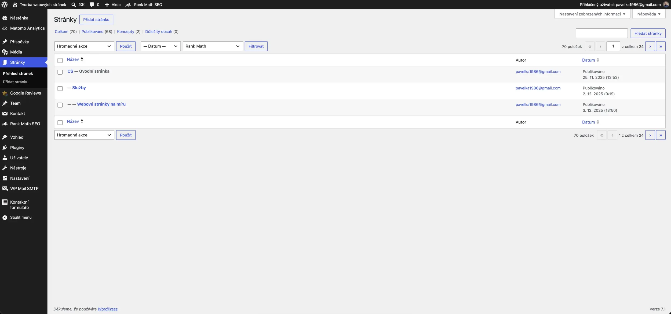This screenshot has height=314, width=671.
Task: Open the bottom Hromadné akce dropdown
Action: (84, 135)
